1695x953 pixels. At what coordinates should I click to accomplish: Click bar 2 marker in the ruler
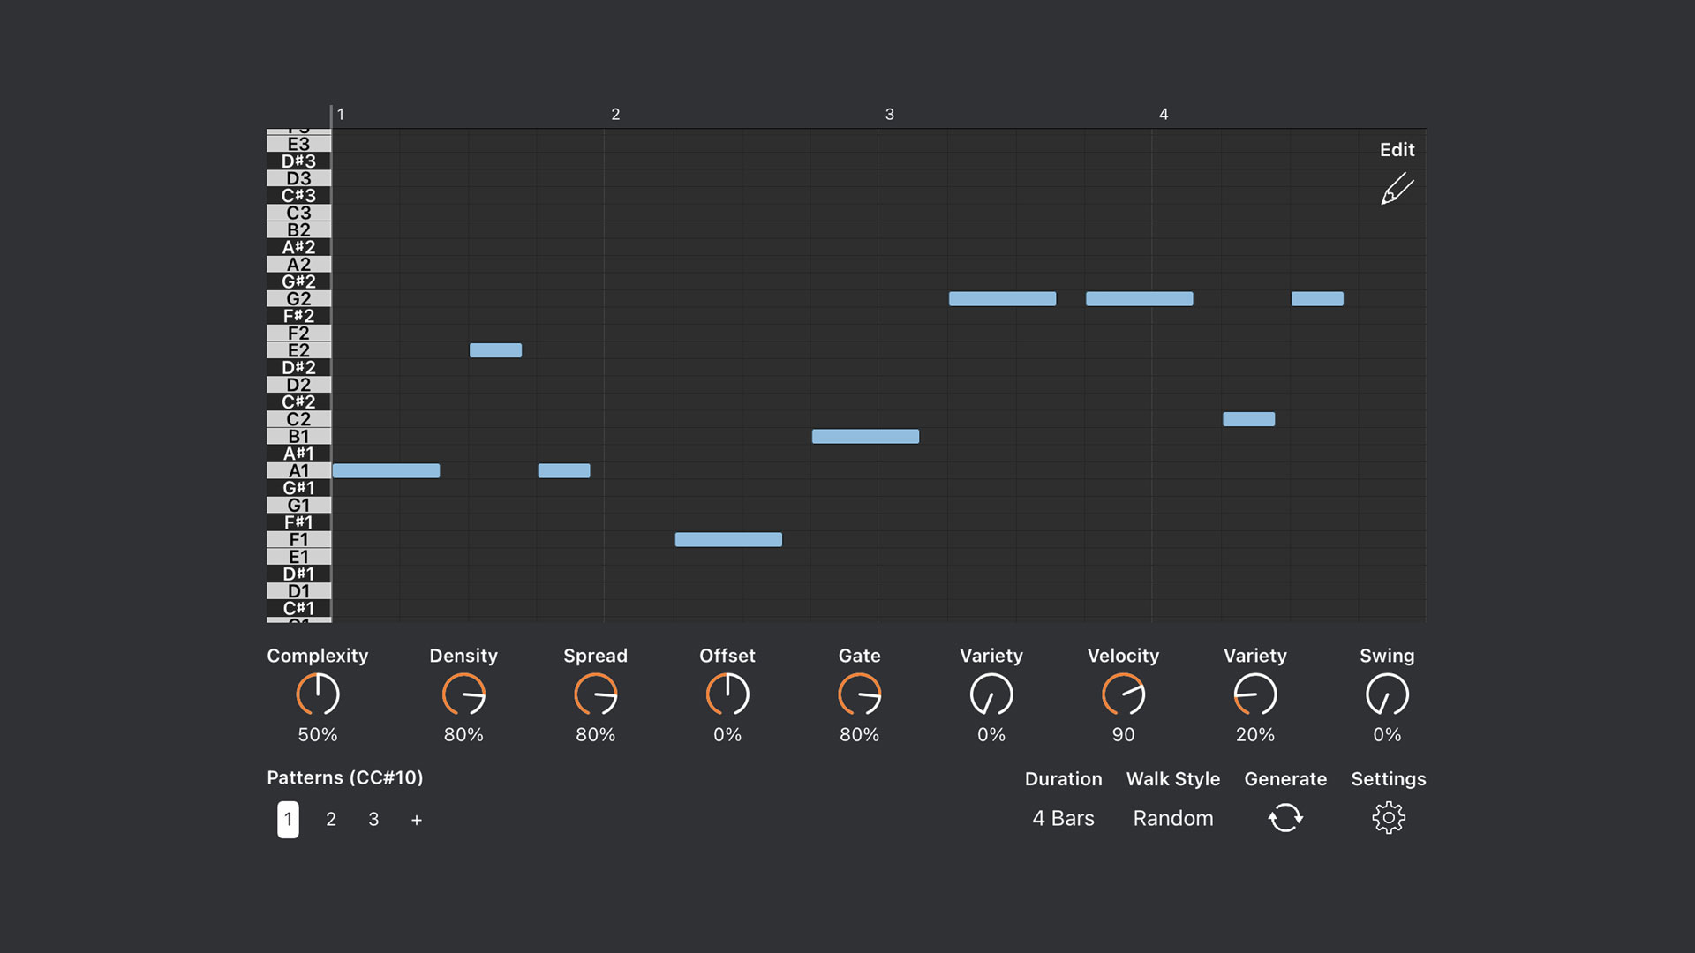click(x=615, y=115)
